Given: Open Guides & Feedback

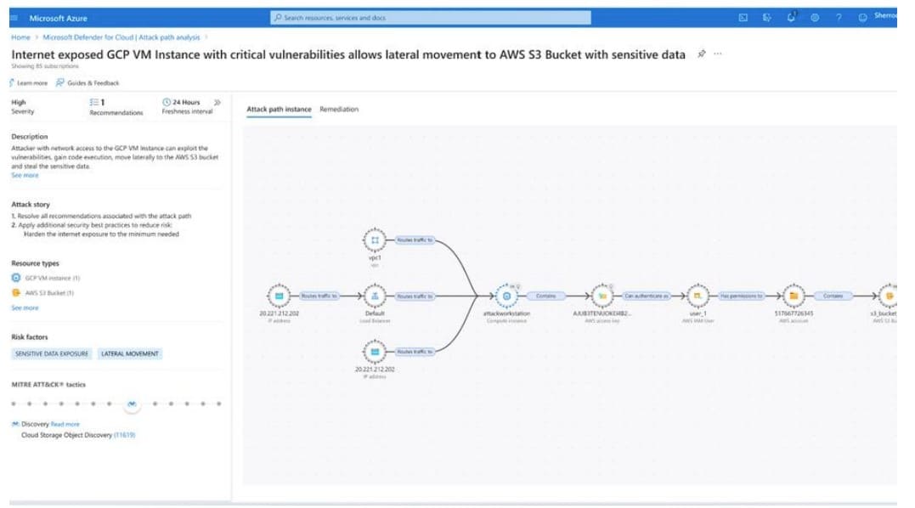Looking at the screenshot, I should tap(88, 82).
